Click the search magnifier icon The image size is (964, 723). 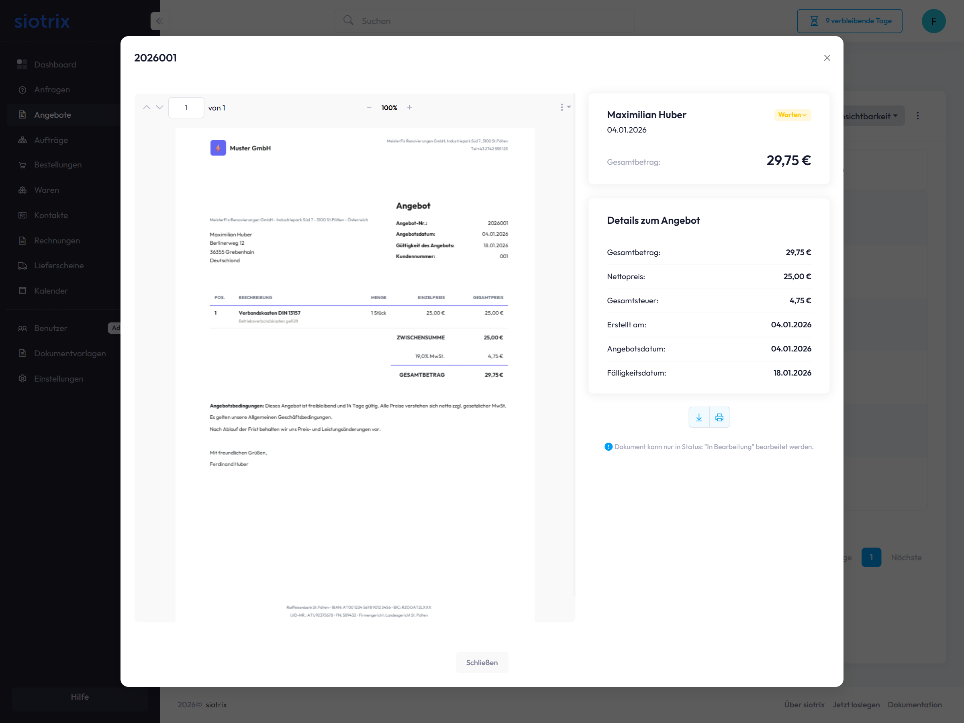[348, 20]
